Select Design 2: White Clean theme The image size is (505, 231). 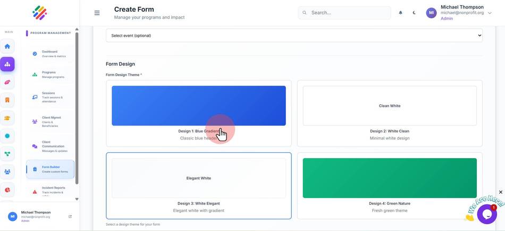pyautogui.click(x=390, y=113)
